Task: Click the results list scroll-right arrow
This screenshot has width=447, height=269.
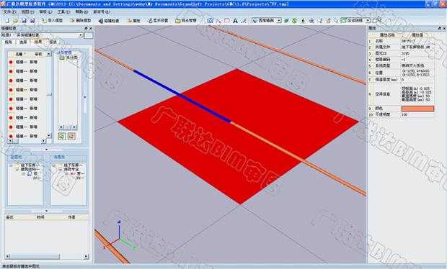Action: (43, 141)
